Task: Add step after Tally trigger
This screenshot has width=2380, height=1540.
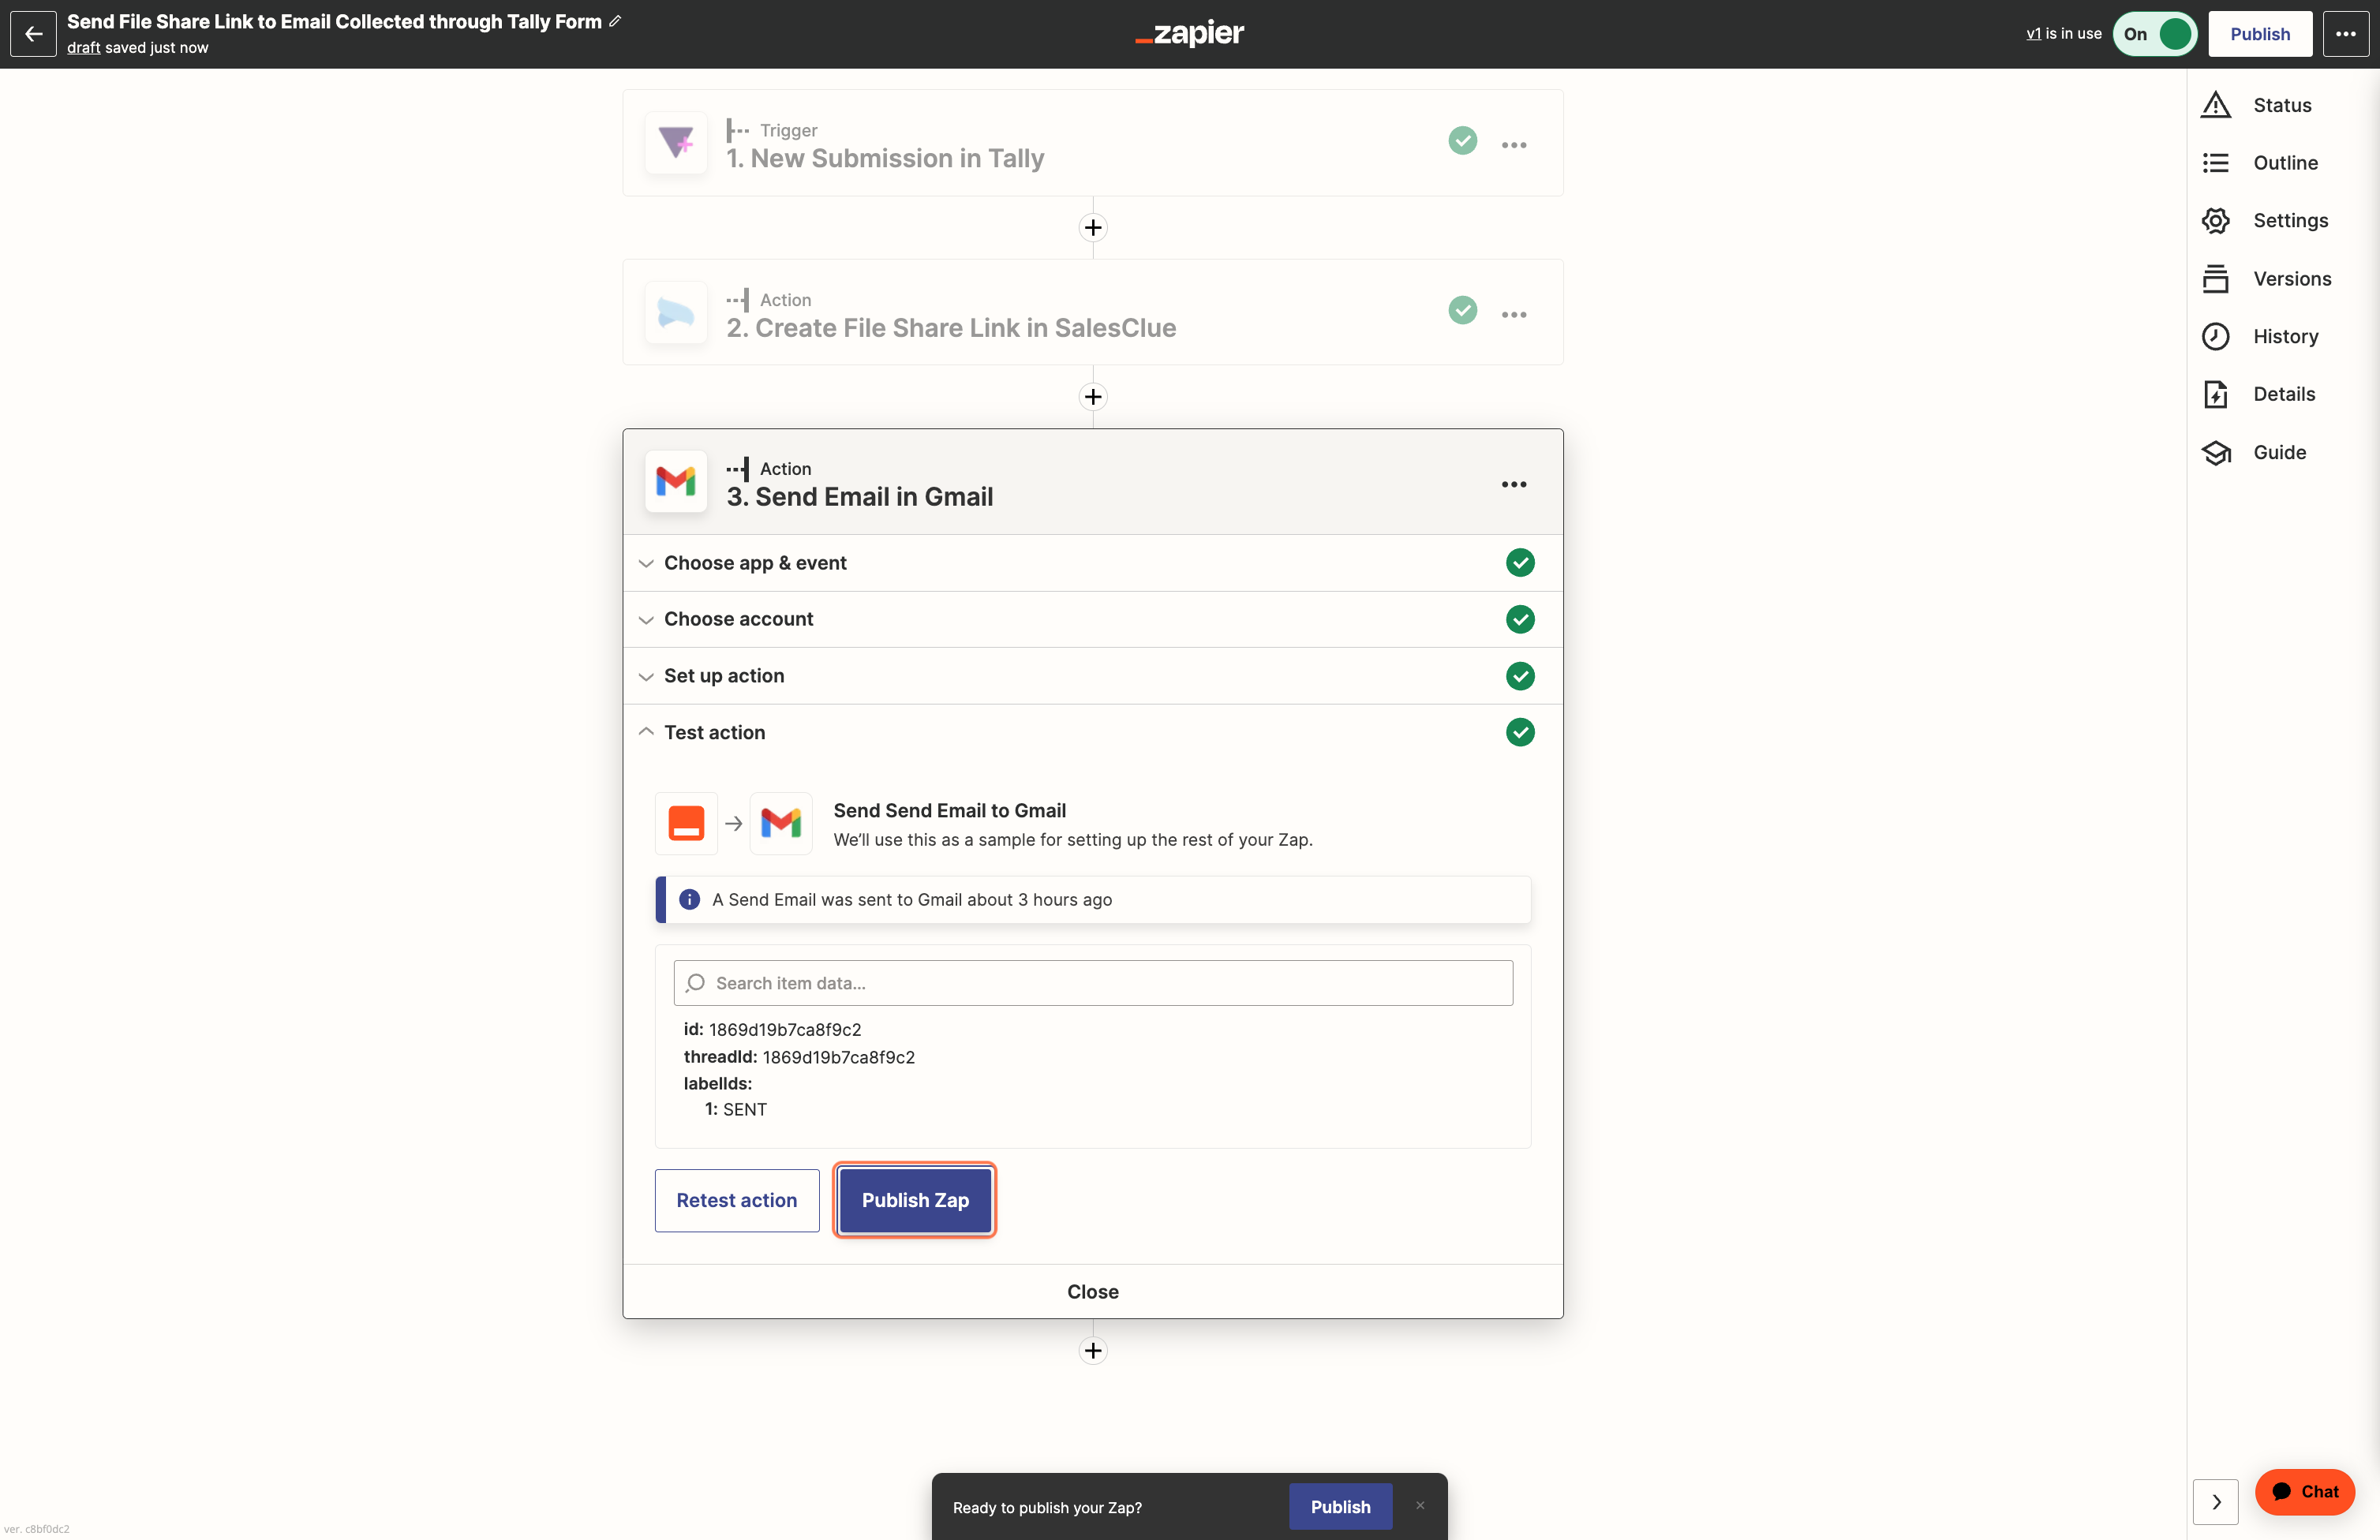Action: (1093, 228)
